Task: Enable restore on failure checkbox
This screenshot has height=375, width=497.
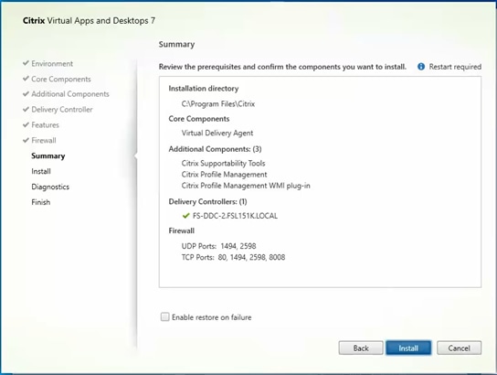Action: click(x=165, y=317)
